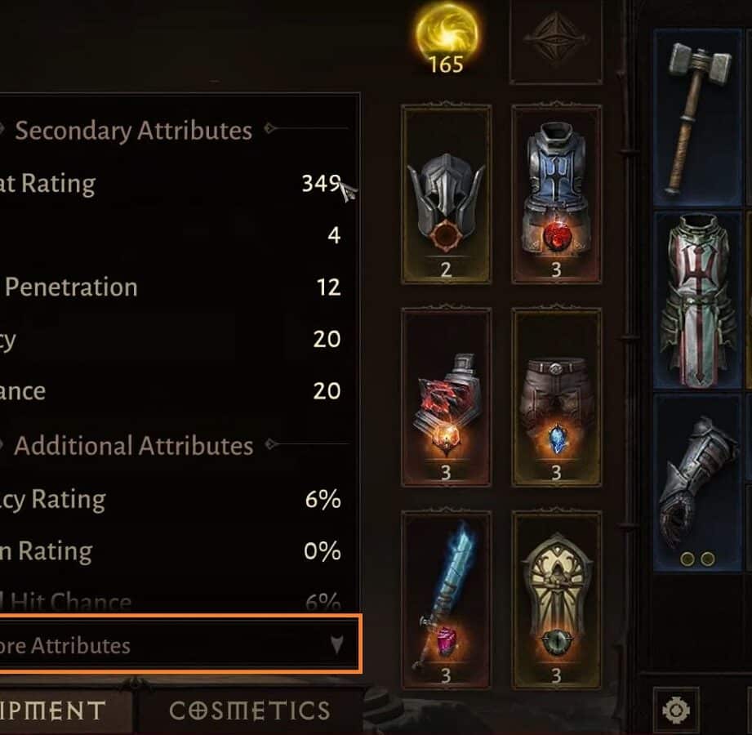Choose the steel gauntlet with two sockets
This screenshot has width=752, height=735.
pos(698,483)
